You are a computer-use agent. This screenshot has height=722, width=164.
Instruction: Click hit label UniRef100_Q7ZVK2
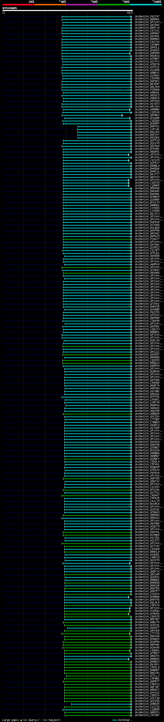[147, 304]
